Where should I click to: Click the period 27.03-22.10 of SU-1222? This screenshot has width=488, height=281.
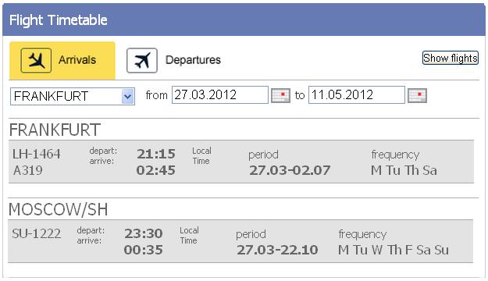pos(277,251)
